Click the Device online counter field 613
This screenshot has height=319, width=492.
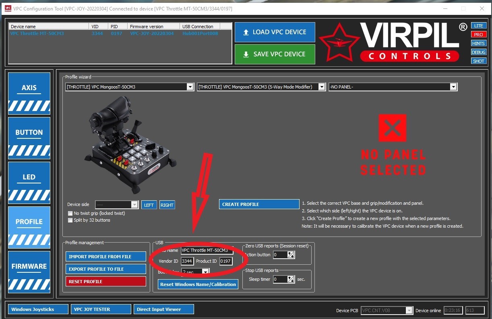click(x=476, y=310)
